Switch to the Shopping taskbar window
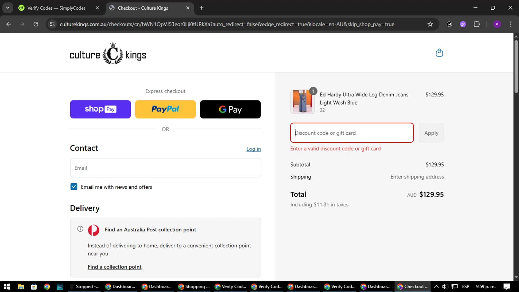Viewport: 519px width, 292px height. pos(194,286)
